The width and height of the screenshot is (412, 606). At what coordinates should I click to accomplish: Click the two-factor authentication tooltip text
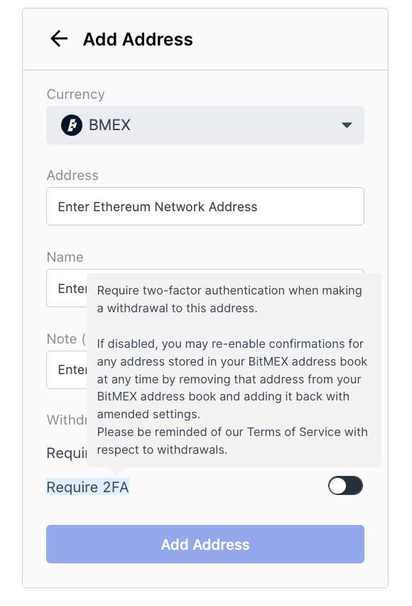coord(229,299)
